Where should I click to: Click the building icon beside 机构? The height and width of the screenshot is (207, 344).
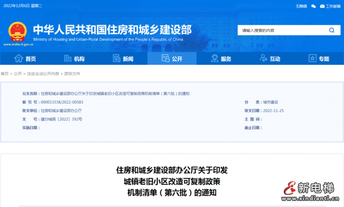68,59
